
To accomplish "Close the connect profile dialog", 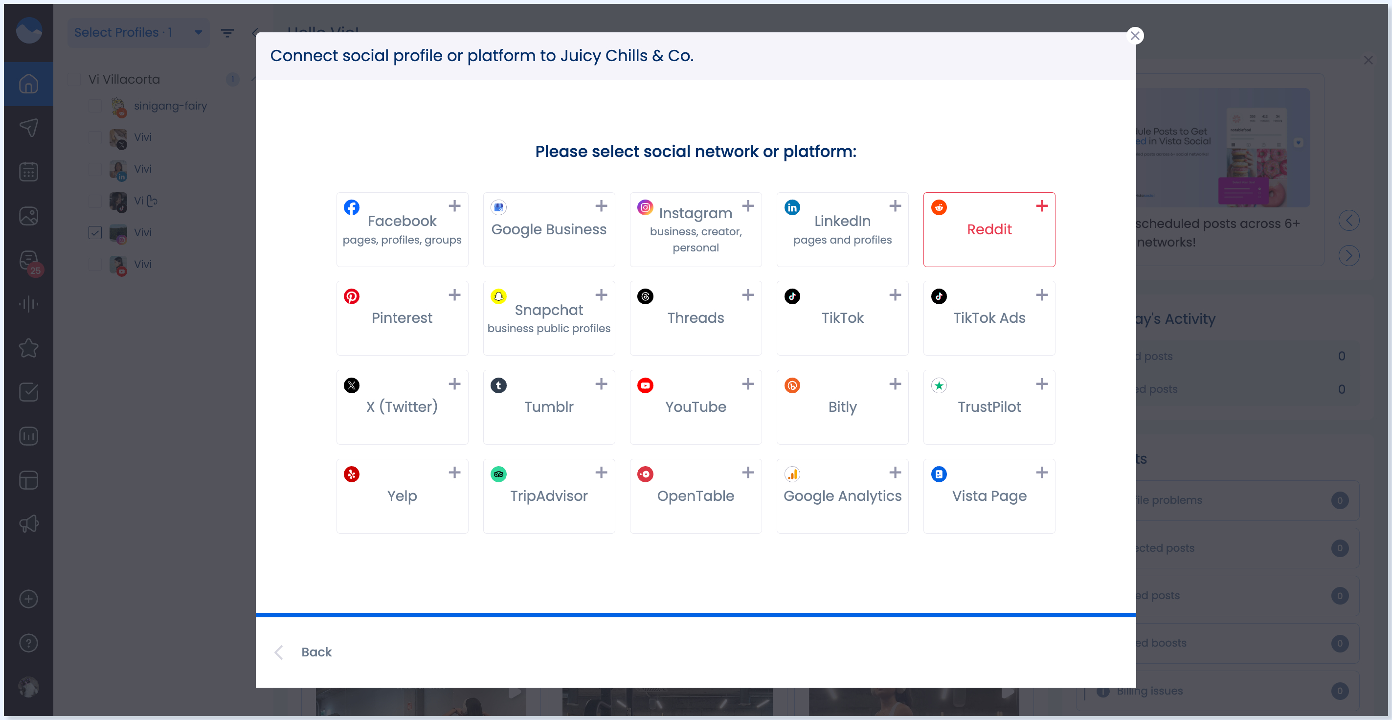I will pos(1135,36).
